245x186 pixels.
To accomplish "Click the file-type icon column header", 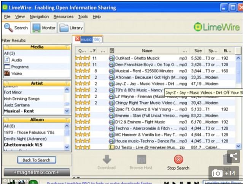I will (x=112, y=51).
